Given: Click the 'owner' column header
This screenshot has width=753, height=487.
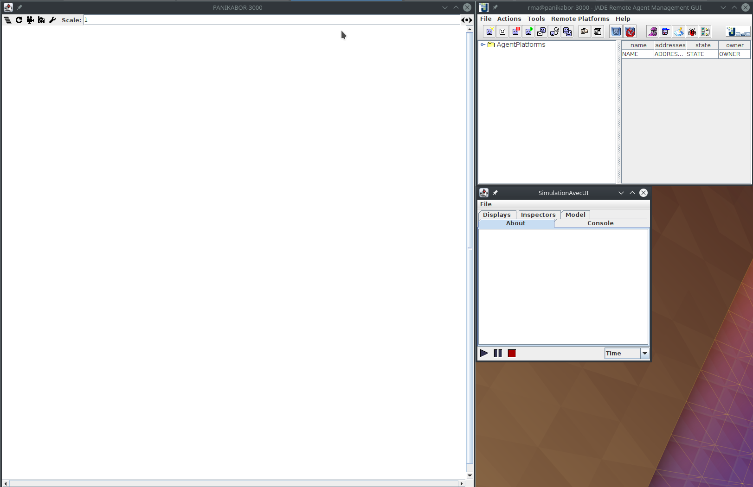Looking at the screenshot, I should pyautogui.click(x=734, y=45).
